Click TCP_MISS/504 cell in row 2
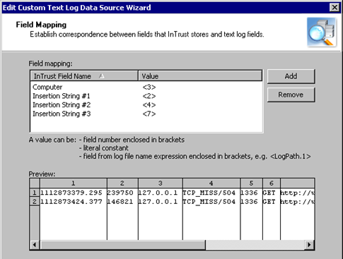Image resolution: width=343 pixels, height=259 pixels. click(211, 202)
